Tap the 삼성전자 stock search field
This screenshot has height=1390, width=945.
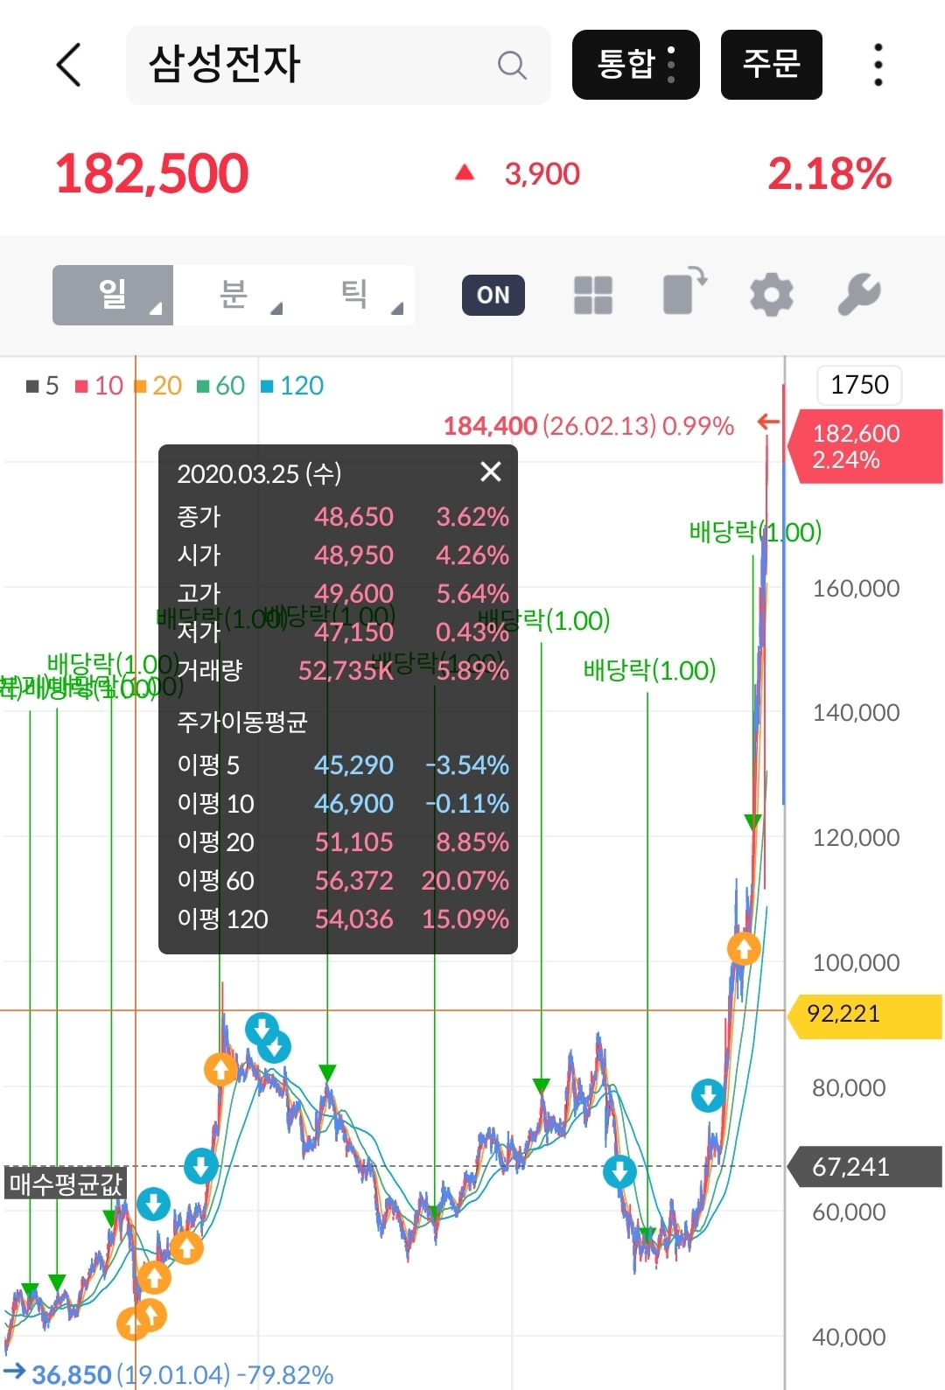pos(306,65)
